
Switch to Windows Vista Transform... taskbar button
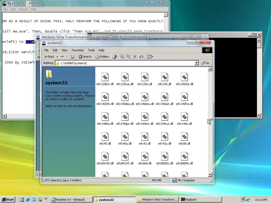[x=158, y=200]
